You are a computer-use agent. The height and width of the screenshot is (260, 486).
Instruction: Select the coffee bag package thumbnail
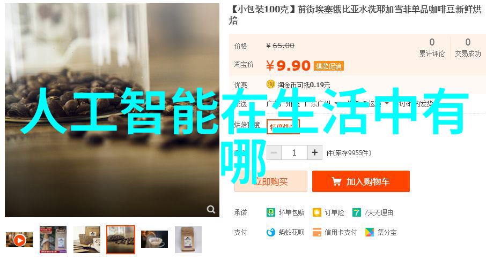188,240
